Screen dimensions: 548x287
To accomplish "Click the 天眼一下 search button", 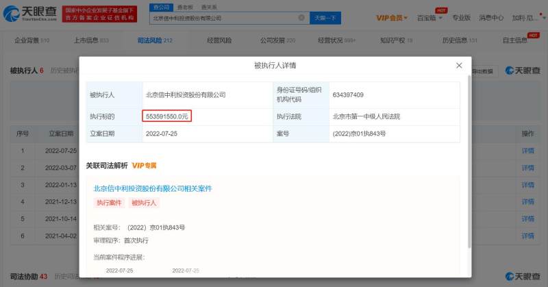I will click(325, 18).
